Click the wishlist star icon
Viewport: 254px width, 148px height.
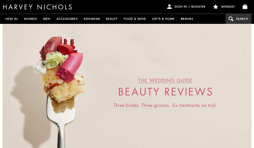coord(215,7)
